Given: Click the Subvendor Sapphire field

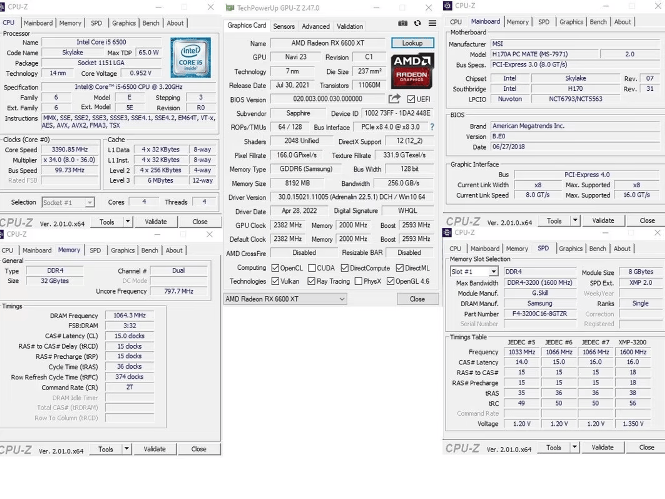Looking at the screenshot, I should 298,113.
